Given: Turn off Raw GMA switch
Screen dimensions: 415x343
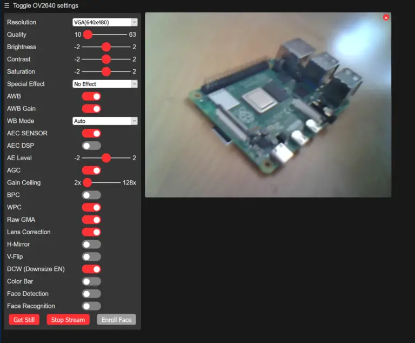Looking at the screenshot, I should pos(91,220).
